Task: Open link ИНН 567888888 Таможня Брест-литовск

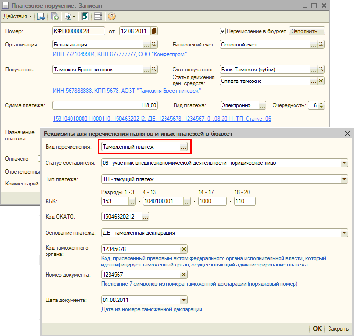Action: click(127, 91)
